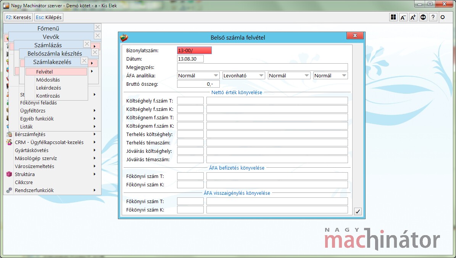Close the Számlakezelés panel
The width and height of the screenshot is (456, 258).
pyautogui.click(x=84, y=61)
